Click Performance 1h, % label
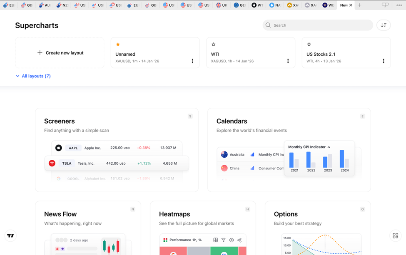Viewport: 406px width, 255px height. pos(185,240)
